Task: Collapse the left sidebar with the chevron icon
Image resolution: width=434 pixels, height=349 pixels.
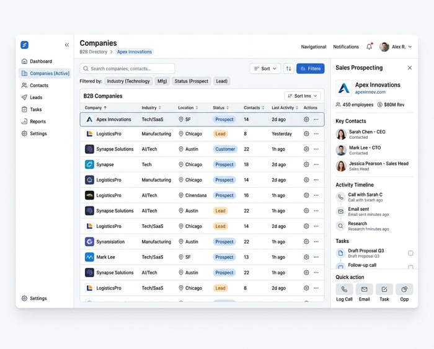Action: click(67, 45)
